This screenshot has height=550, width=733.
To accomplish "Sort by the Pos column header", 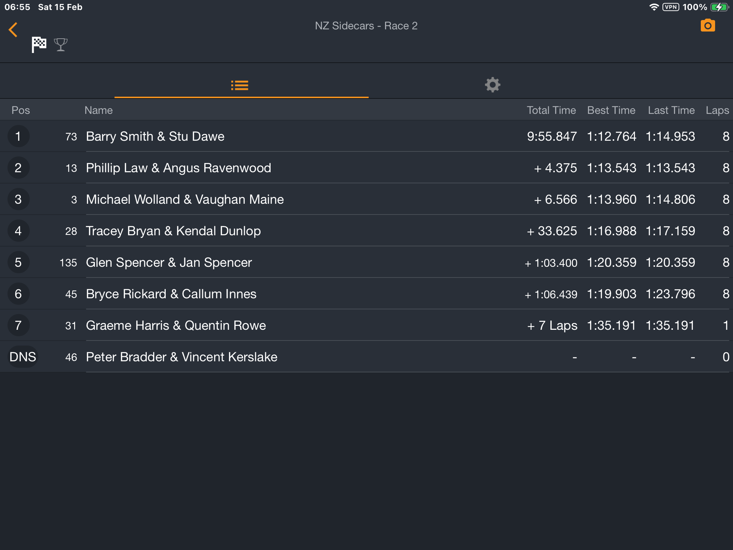I will click(21, 110).
